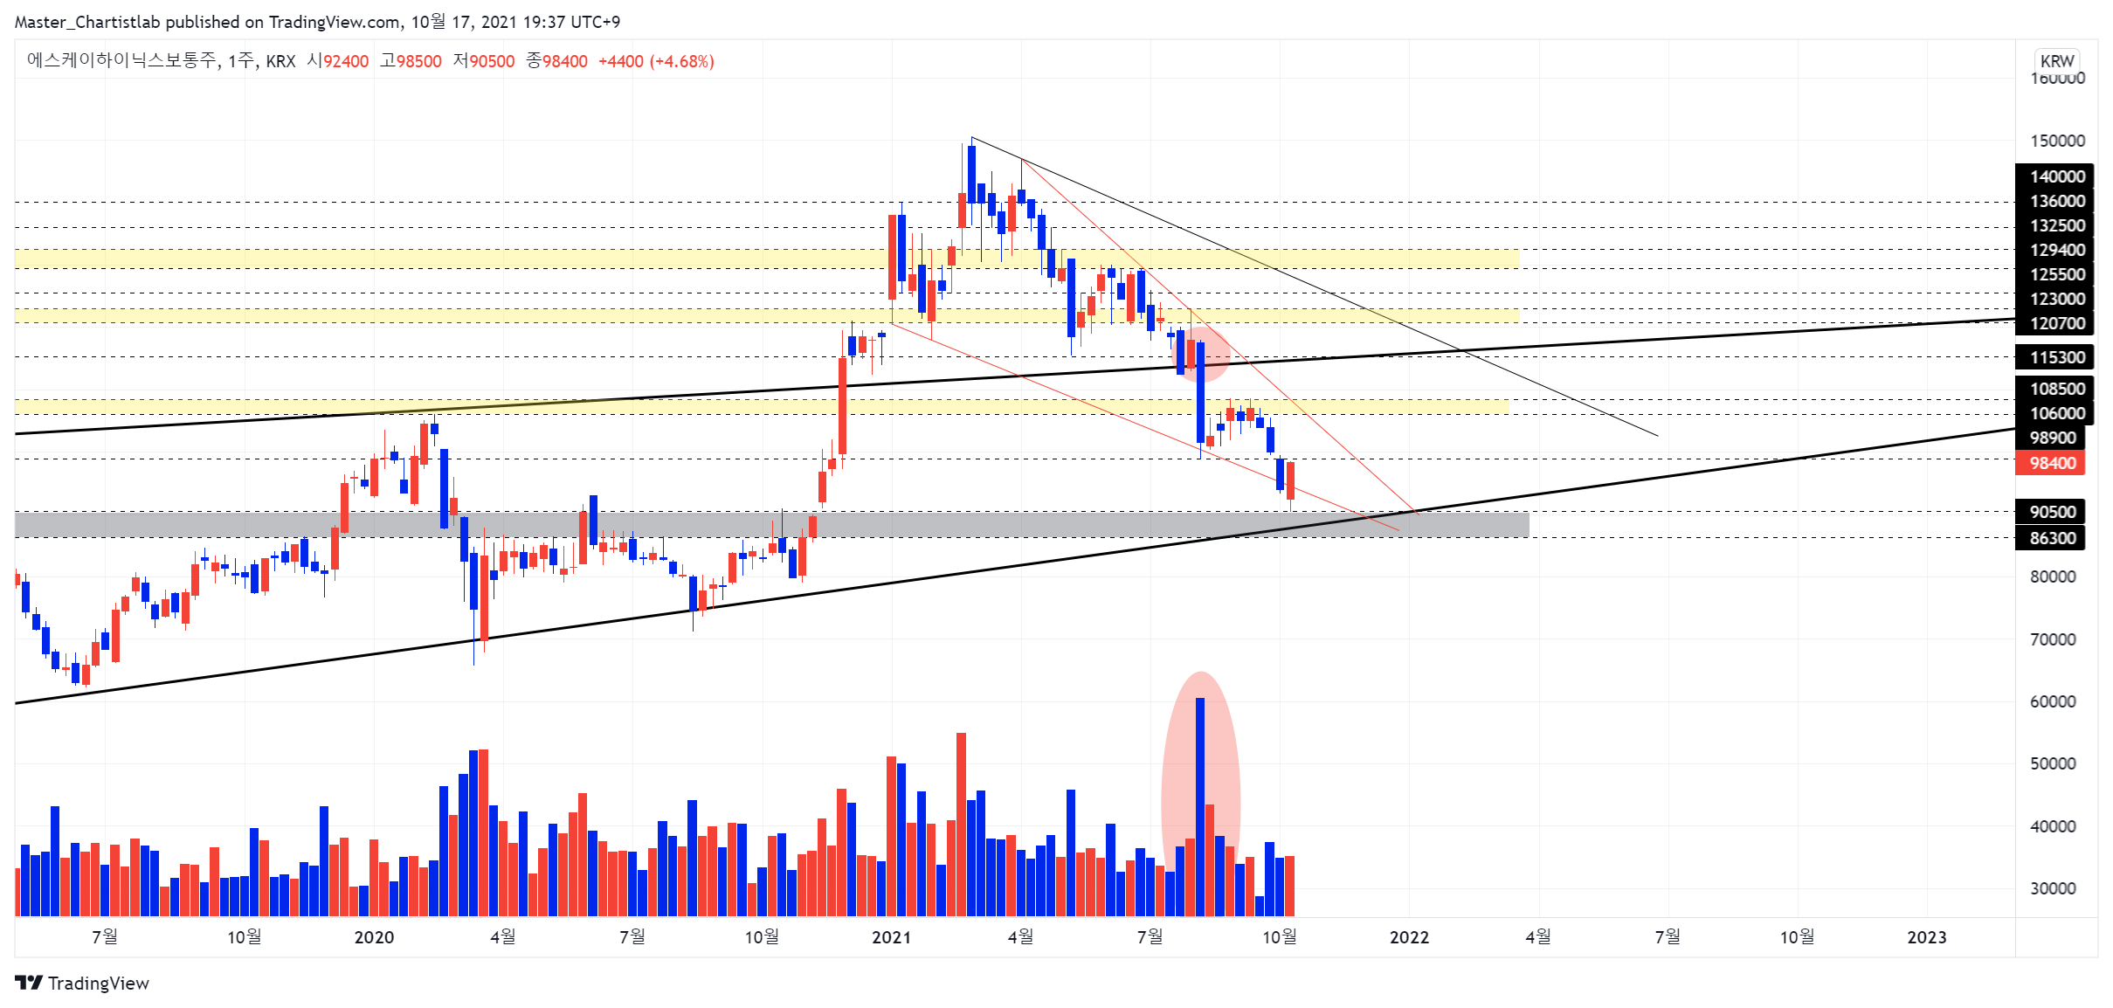
Task: Click the red 98400 current price label
Action: coord(2049,463)
